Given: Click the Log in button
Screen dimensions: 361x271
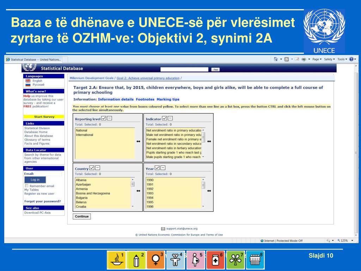Looking at the screenshot, I should (x=35, y=180).
